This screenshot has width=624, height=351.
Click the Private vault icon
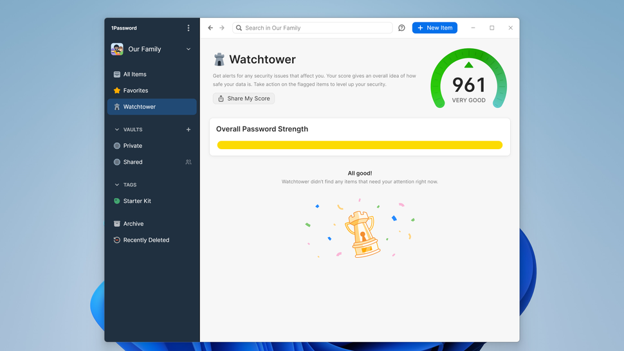pyautogui.click(x=117, y=146)
